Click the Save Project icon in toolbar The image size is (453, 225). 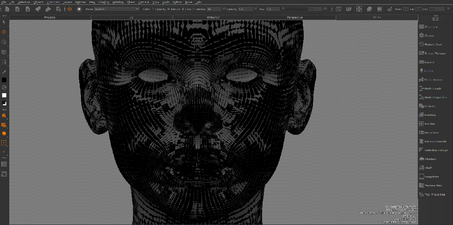[x=28, y=9]
